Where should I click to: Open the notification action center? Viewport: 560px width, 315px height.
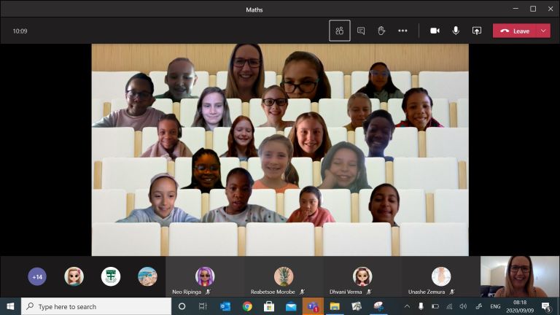click(546, 306)
